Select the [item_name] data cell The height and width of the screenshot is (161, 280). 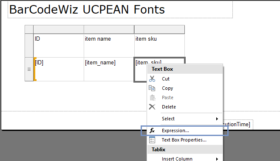coord(109,69)
